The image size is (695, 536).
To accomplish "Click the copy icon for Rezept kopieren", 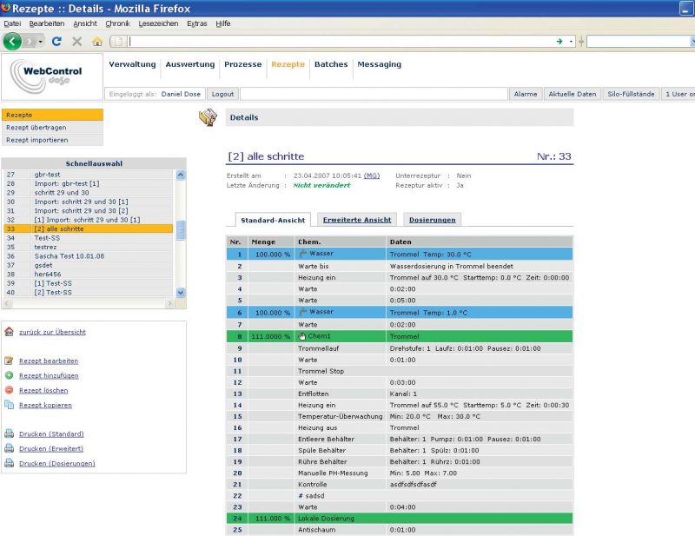I will 10,404.
